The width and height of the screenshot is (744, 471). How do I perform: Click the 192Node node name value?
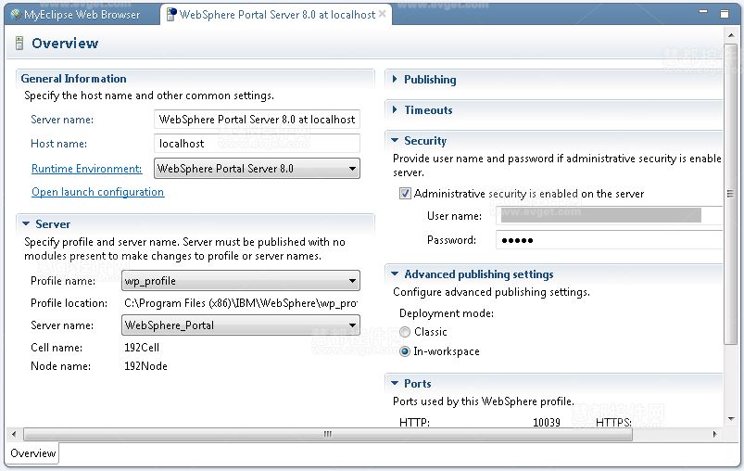coord(145,366)
